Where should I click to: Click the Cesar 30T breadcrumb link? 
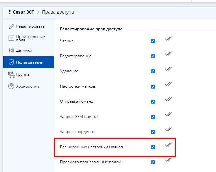[21, 12]
